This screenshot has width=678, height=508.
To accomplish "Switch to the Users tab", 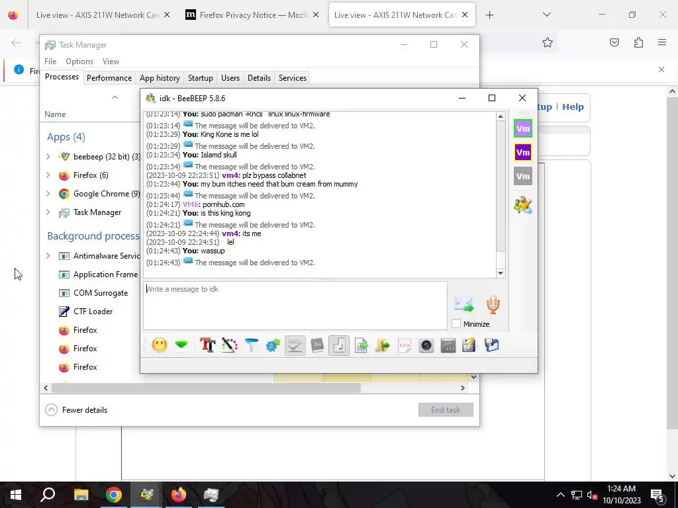I will (x=230, y=78).
